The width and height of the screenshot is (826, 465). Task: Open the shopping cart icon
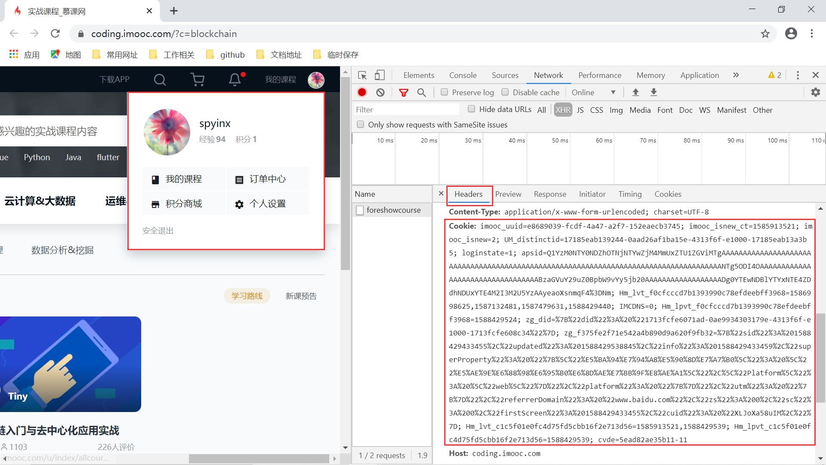click(x=198, y=80)
